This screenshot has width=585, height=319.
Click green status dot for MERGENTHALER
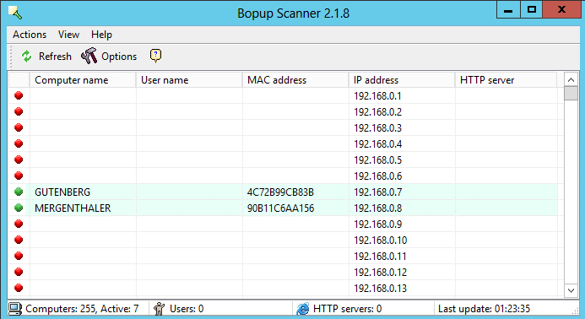click(19, 208)
